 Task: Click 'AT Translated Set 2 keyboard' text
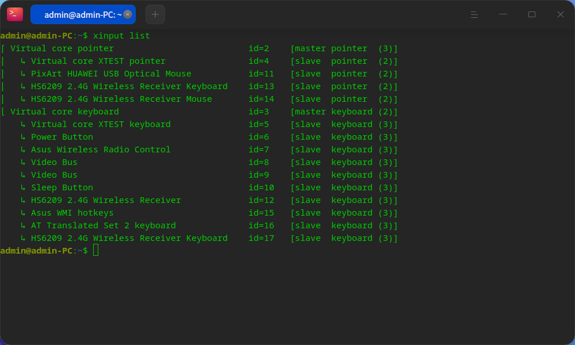point(103,225)
